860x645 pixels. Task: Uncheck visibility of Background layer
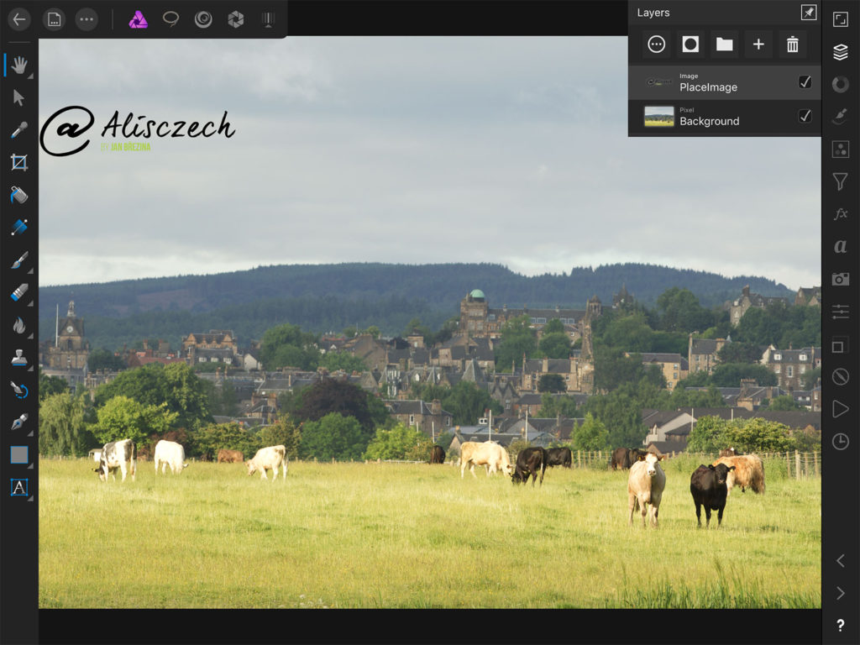[805, 116]
